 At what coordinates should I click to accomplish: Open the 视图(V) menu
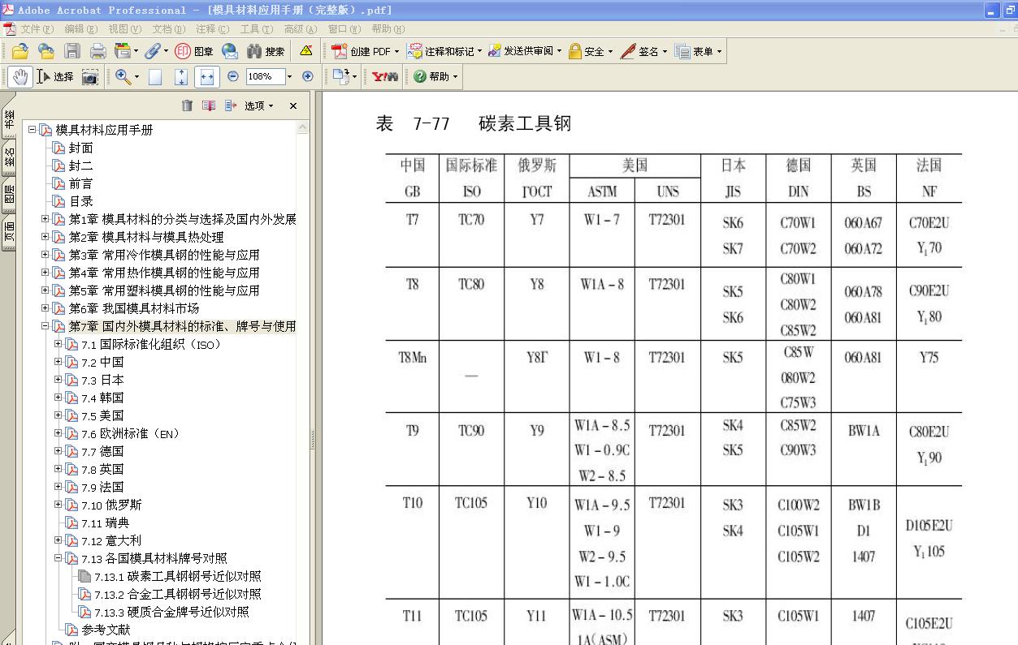pos(124,29)
